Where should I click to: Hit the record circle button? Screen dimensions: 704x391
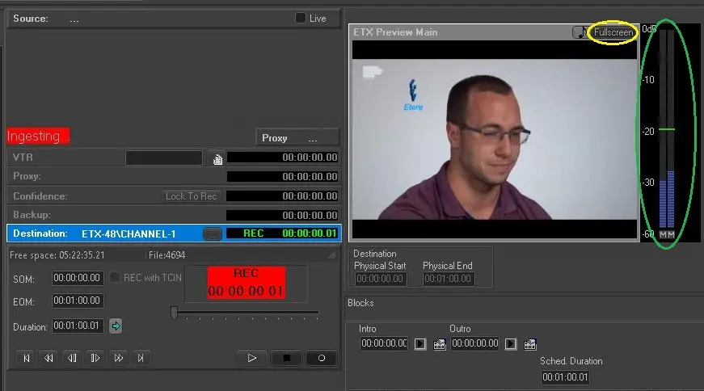[321, 358]
